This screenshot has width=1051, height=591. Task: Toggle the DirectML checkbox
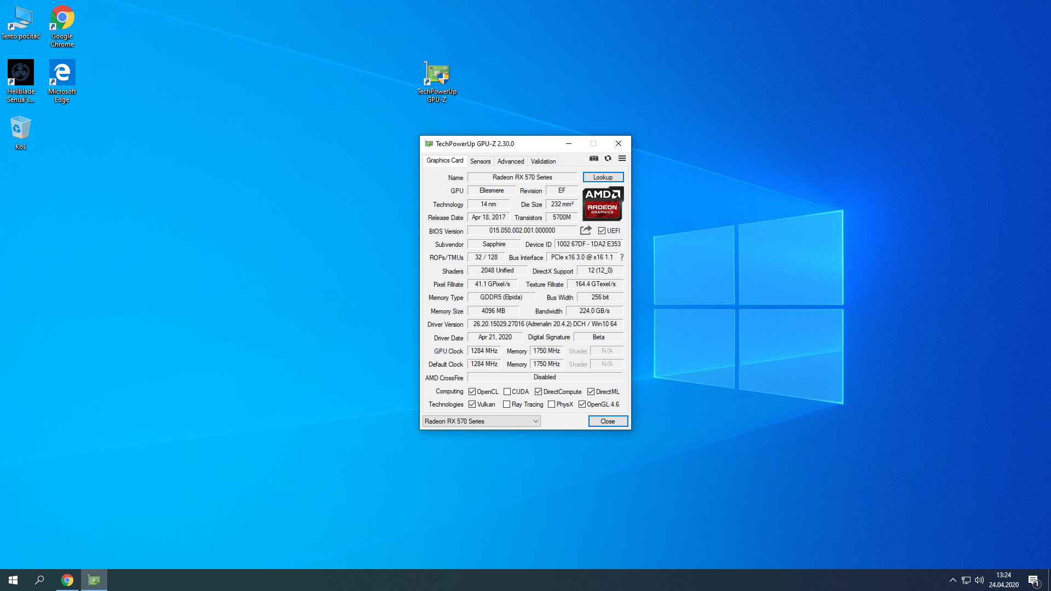pos(591,392)
